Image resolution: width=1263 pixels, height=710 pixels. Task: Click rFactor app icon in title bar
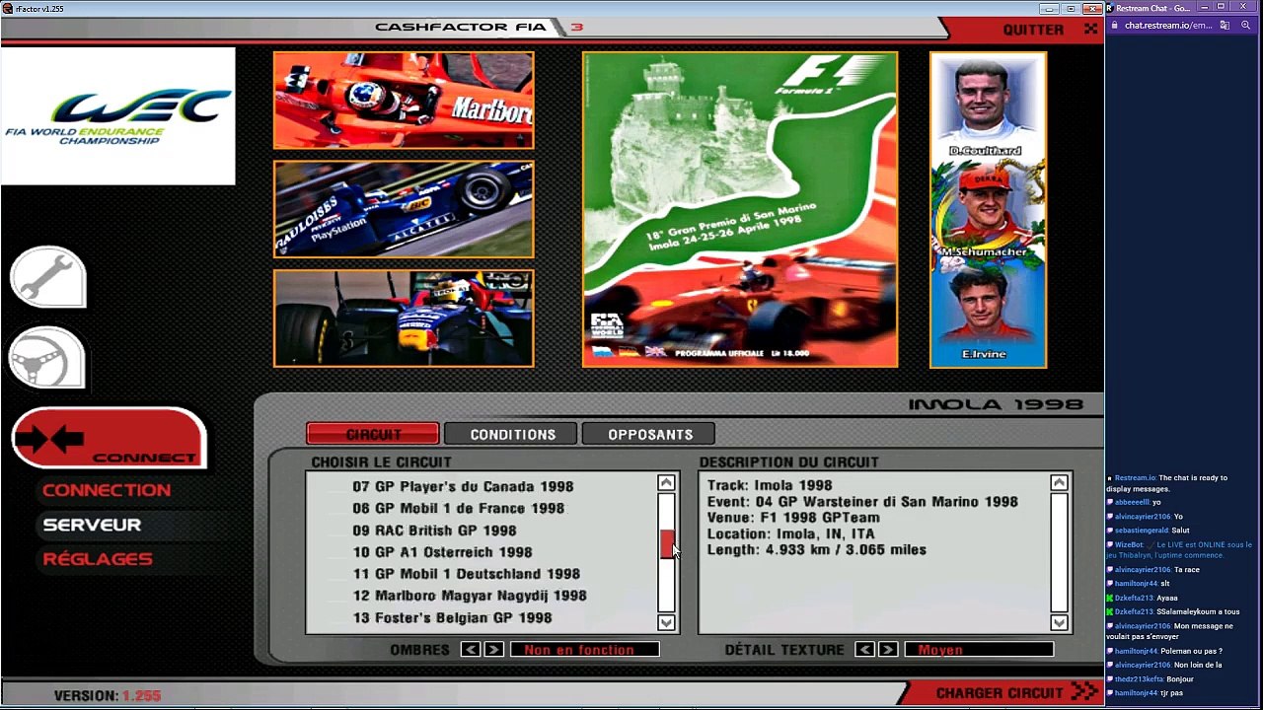[8, 8]
